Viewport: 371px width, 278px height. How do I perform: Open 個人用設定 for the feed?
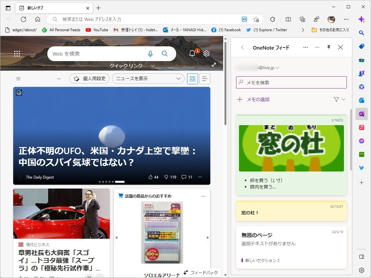(x=89, y=79)
